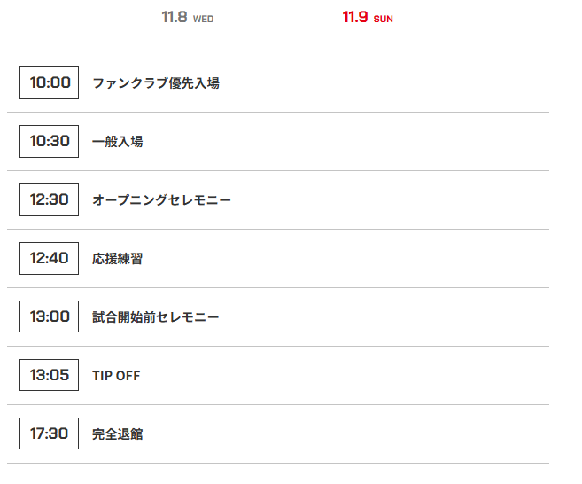
Task: Switch to the 11.8 WED tab
Action: click(x=187, y=18)
